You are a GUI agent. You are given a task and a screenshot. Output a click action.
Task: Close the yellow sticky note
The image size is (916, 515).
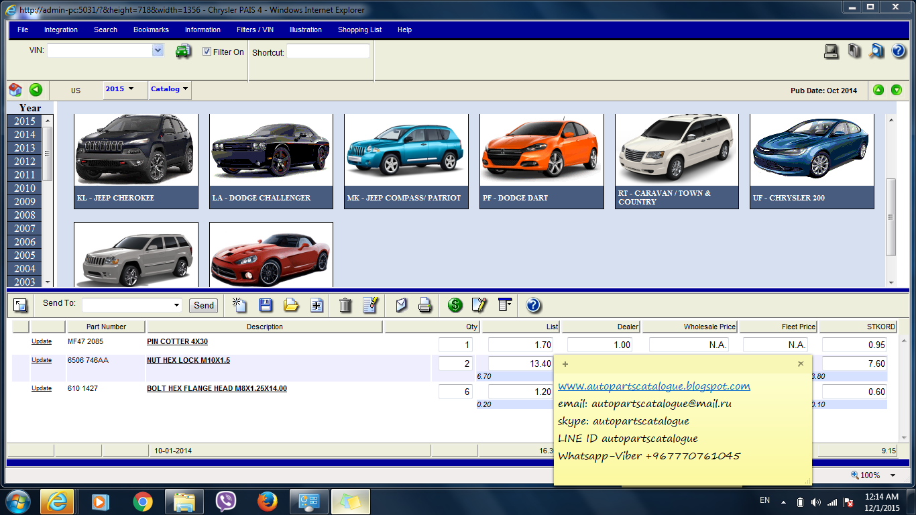[x=801, y=364]
